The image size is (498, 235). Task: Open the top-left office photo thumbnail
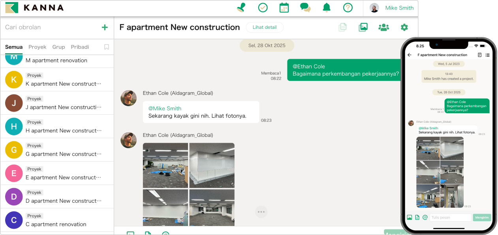coord(165,165)
